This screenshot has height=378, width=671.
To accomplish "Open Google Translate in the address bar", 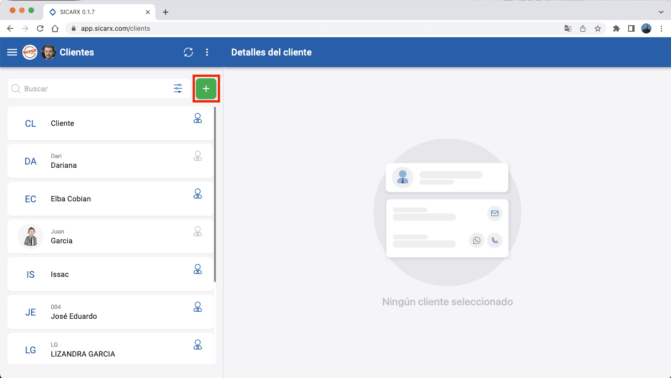I will [567, 28].
